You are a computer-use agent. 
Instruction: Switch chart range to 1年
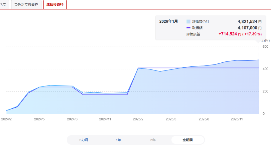point(118,140)
